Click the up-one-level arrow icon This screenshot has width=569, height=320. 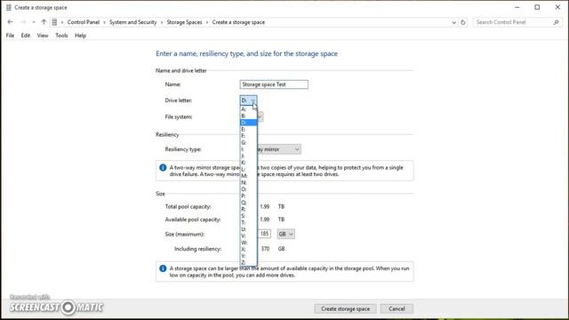pos(44,22)
